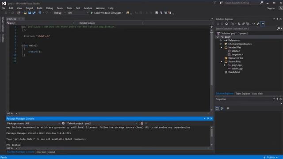283x159 pixels.
Task: Open the Debug menu
Action: 50,8
